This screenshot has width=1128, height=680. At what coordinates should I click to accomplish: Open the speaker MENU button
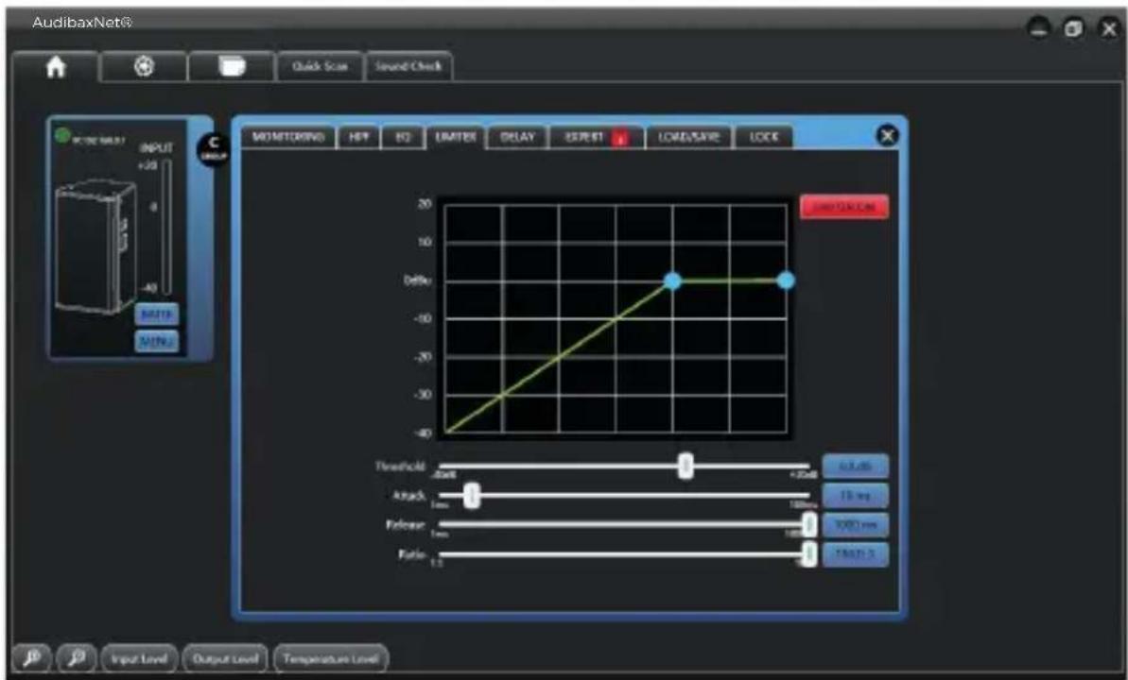click(x=156, y=341)
